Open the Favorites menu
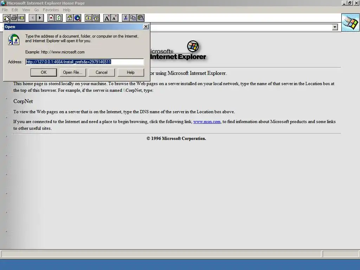360x270 pixels. click(x=51, y=10)
